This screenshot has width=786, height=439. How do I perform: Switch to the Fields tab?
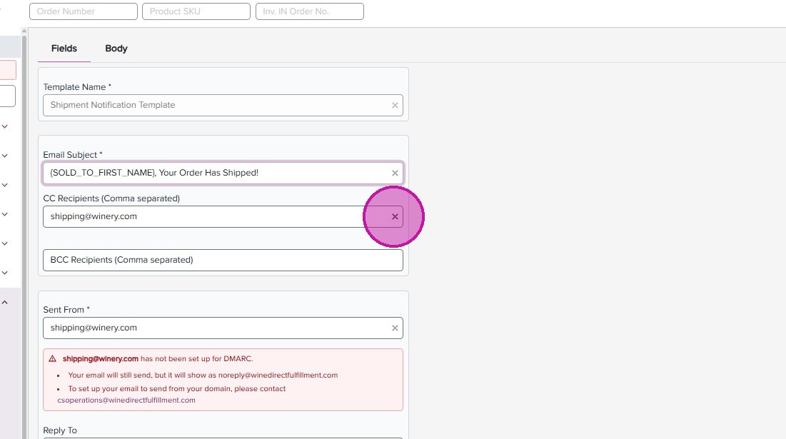(64, 49)
